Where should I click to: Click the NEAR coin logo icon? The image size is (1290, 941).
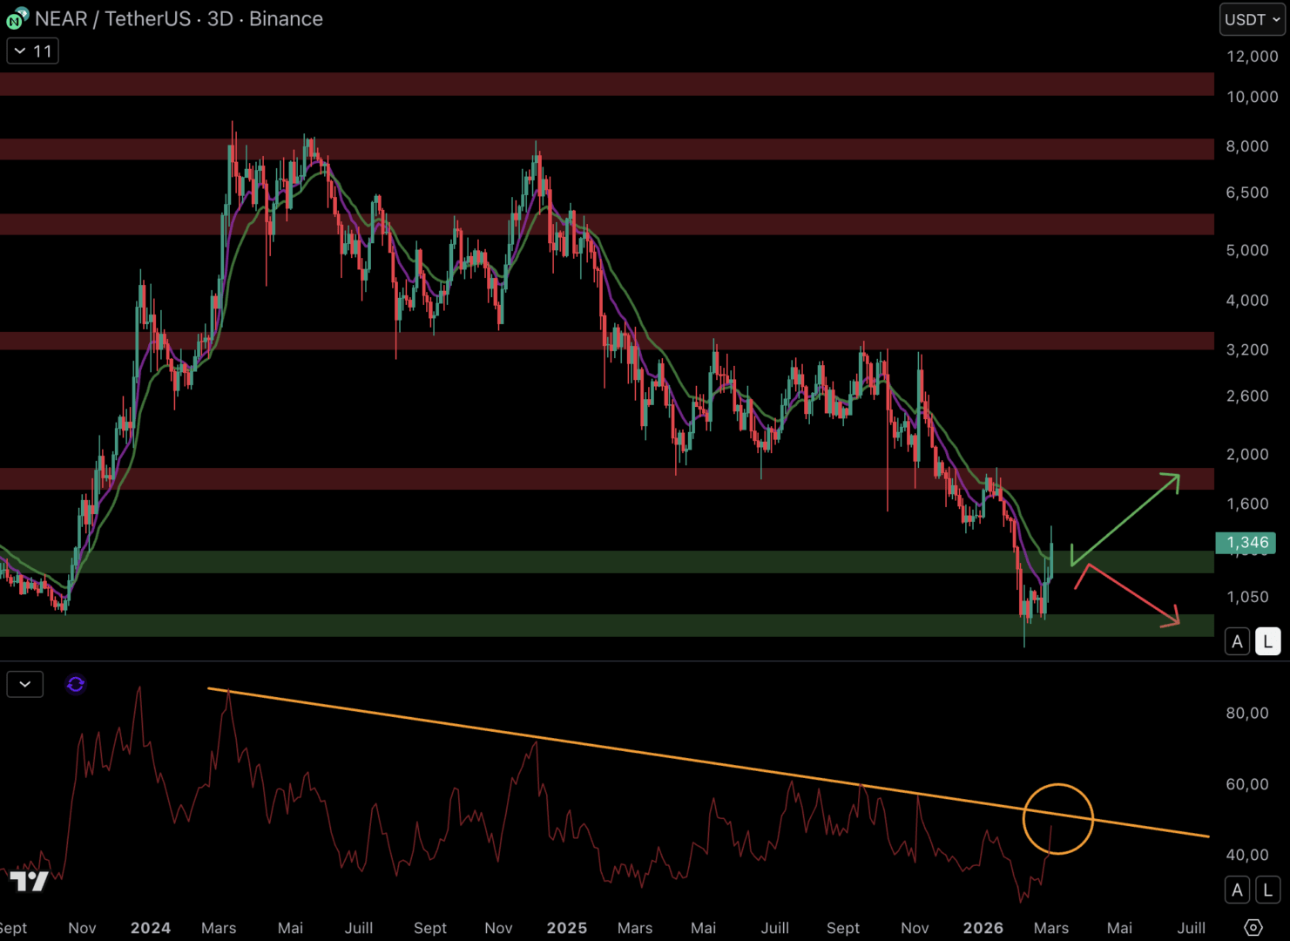click(17, 18)
